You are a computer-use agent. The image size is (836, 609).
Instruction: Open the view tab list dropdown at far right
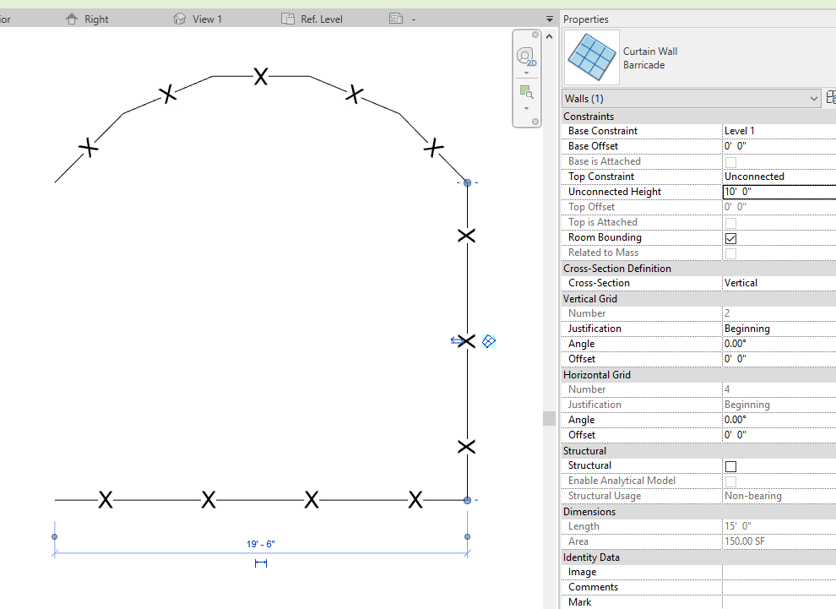coord(550,18)
